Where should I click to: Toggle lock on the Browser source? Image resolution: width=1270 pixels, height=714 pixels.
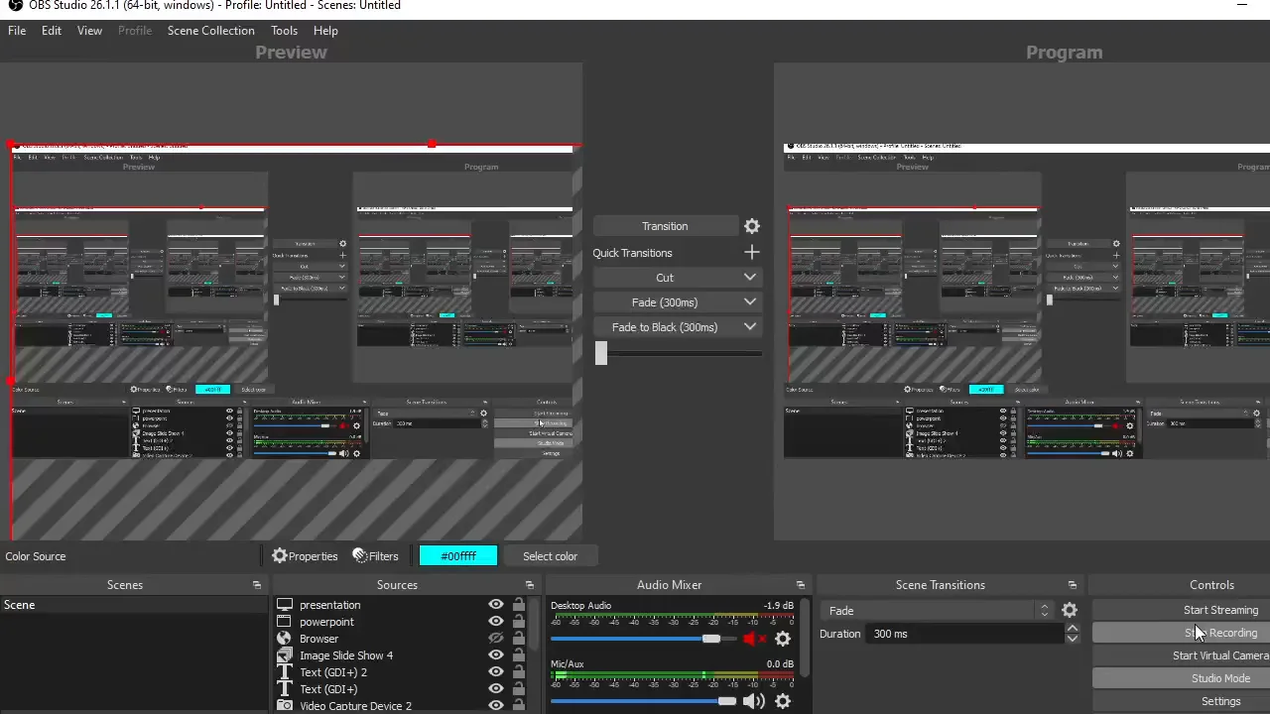(x=519, y=639)
